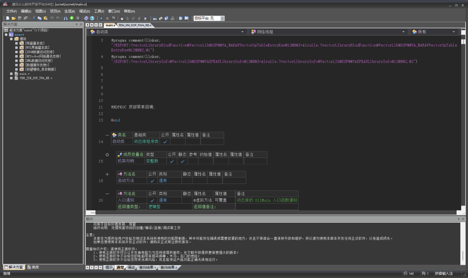Click the Find binoculars toolbar icon

click(x=65, y=18)
